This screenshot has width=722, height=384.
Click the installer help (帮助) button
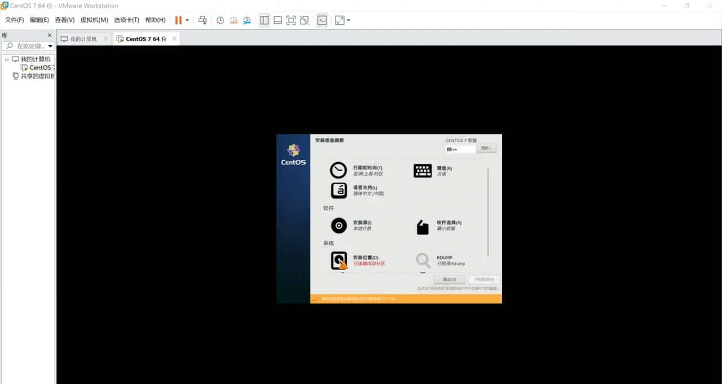tap(486, 149)
